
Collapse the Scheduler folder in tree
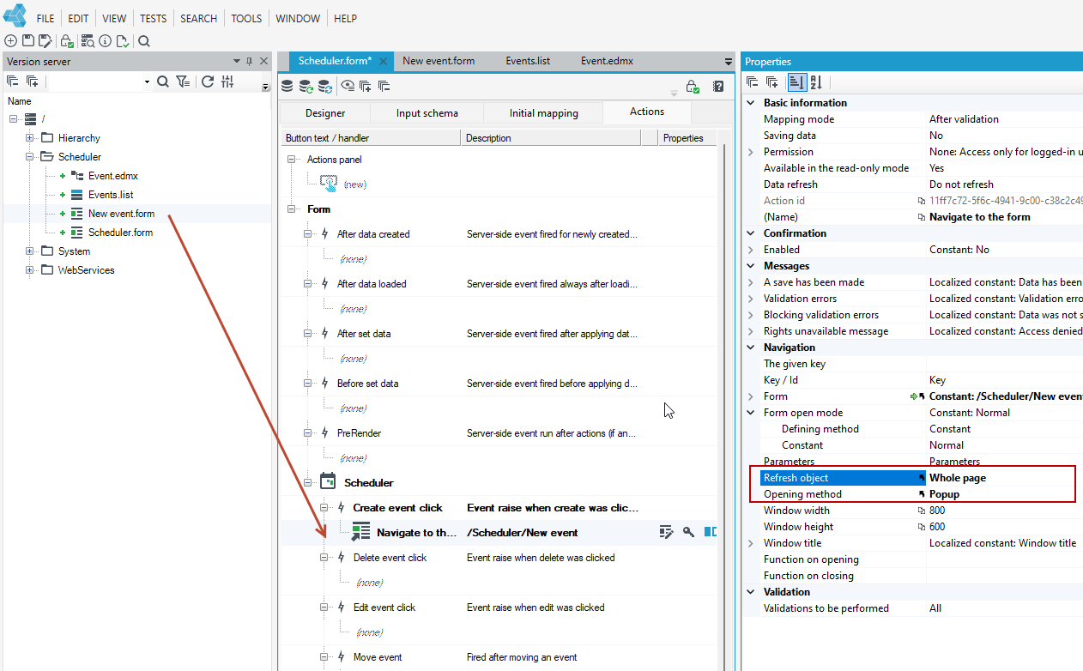pos(30,157)
